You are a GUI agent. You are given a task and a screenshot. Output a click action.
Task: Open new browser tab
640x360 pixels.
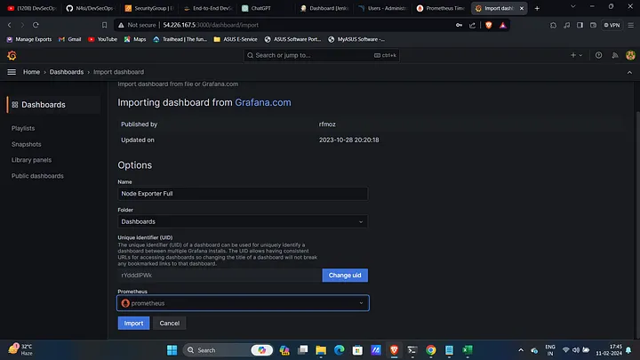[x=537, y=8]
